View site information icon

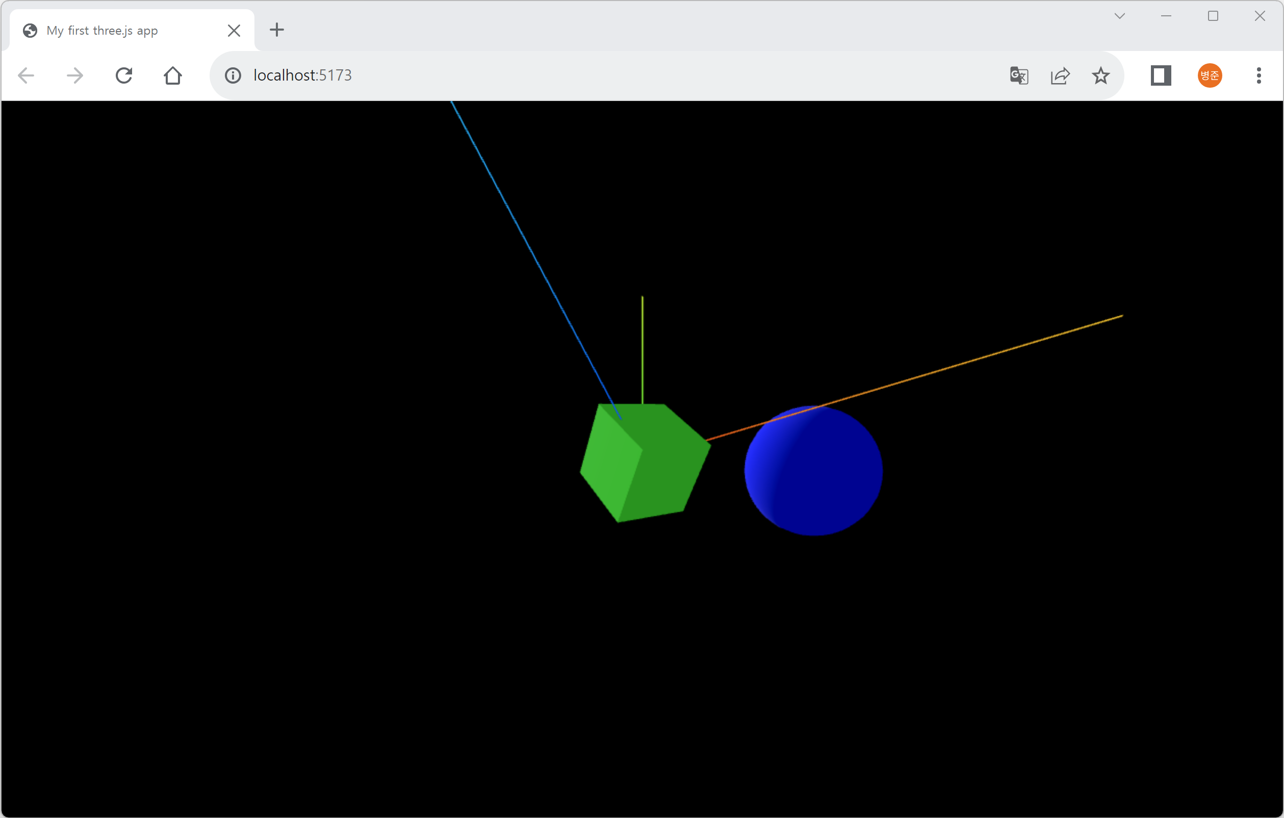coord(233,75)
